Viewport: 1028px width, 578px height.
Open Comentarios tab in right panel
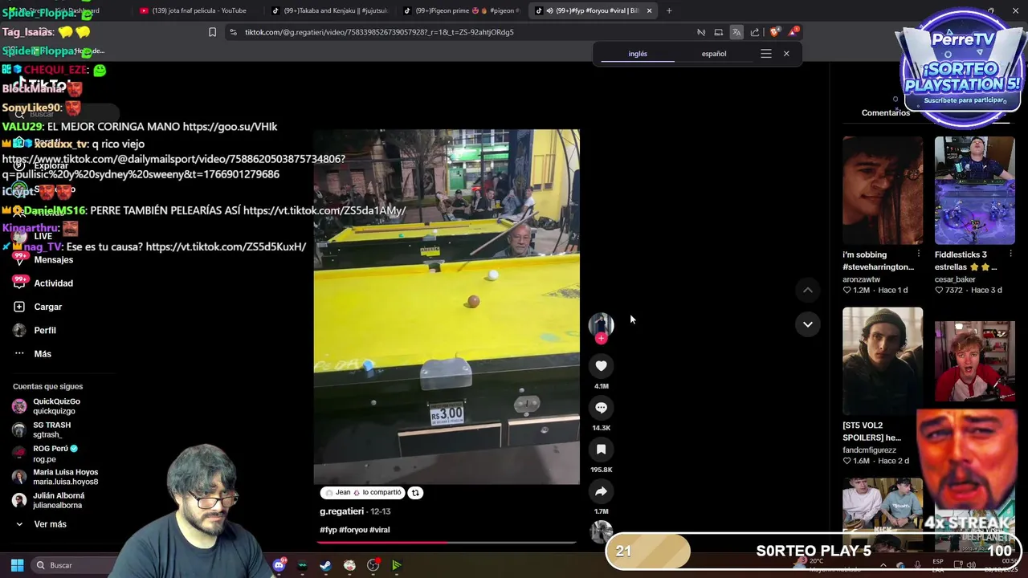[886, 112]
